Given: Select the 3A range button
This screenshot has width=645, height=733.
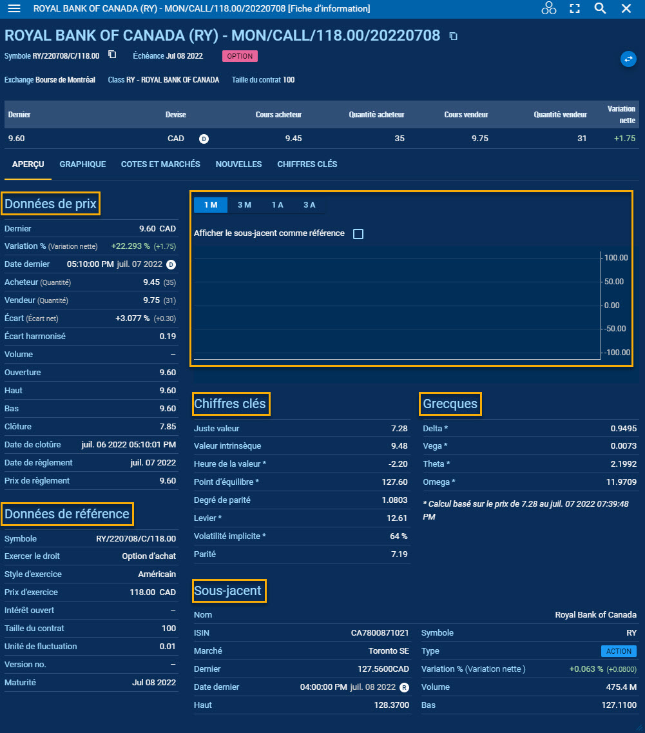Looking at the screenshot, I should click(309, 204).
